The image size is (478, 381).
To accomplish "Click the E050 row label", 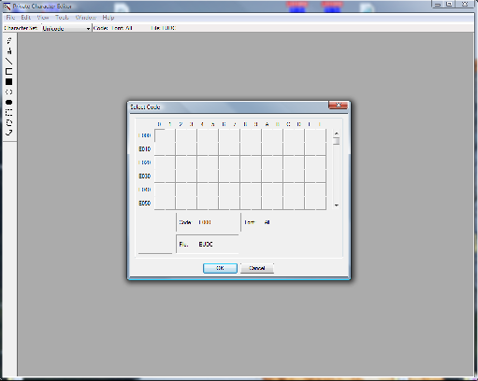I will coord(145,204).
